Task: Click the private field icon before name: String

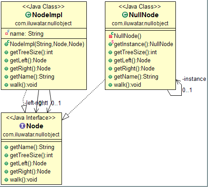Action: [x=7, y=33]
